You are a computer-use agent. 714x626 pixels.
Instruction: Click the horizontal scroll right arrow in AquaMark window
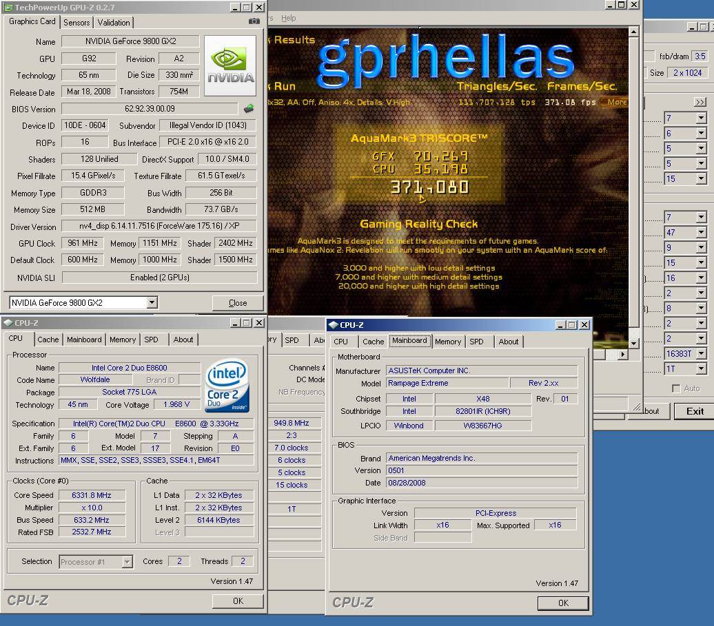point(622,354)
